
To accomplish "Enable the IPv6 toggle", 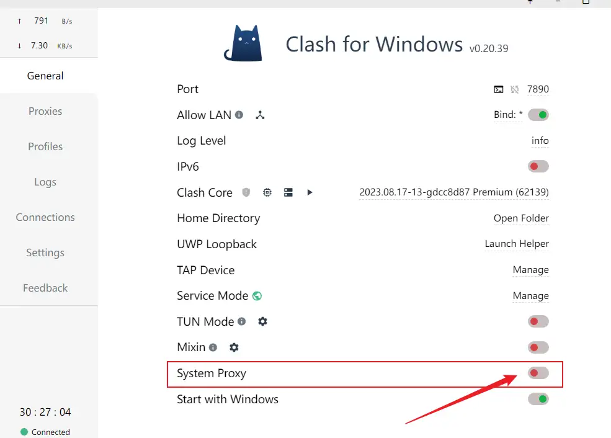I will coord(538,166).
